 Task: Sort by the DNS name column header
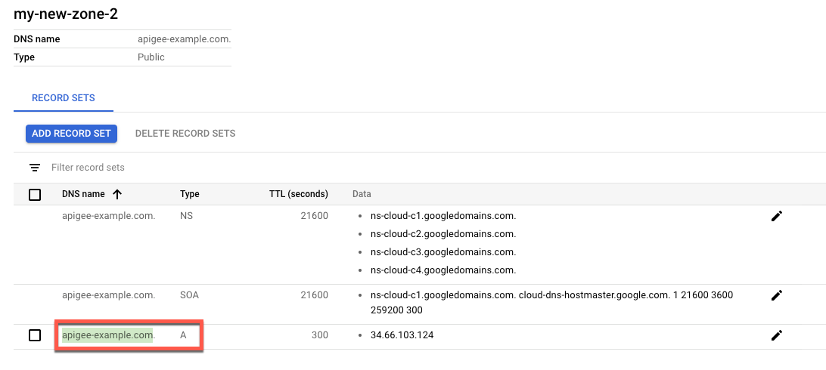[x=83, y=194]
